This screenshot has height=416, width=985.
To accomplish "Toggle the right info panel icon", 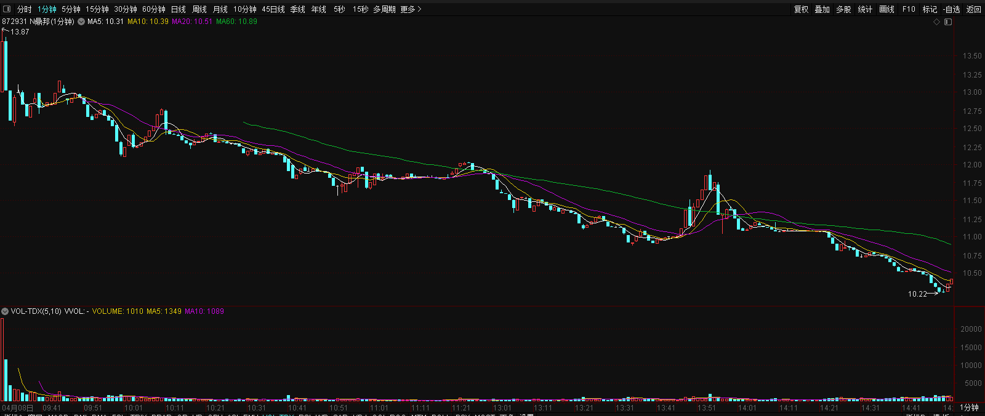I will tap(948, 22).
